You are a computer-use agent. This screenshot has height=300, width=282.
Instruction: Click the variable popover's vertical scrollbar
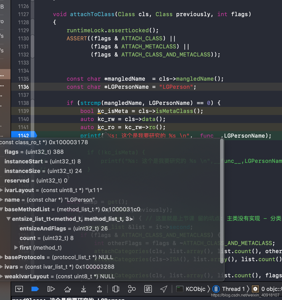point(222,201)
